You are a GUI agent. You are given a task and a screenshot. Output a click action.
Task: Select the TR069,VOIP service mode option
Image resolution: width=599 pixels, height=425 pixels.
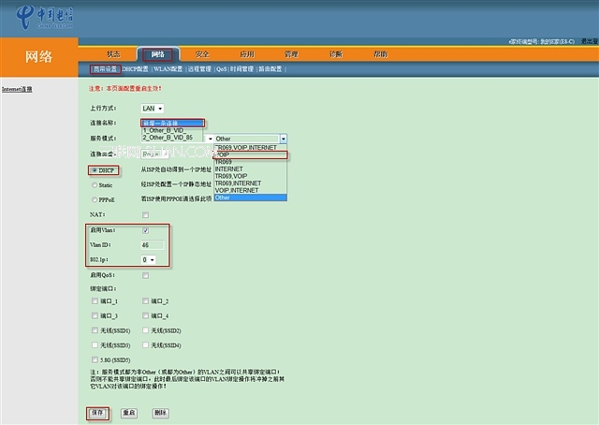click(250, 176)
